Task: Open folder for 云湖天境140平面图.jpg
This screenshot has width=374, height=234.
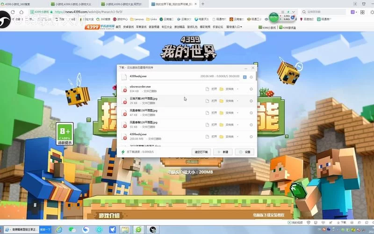Action: [227, 101]
